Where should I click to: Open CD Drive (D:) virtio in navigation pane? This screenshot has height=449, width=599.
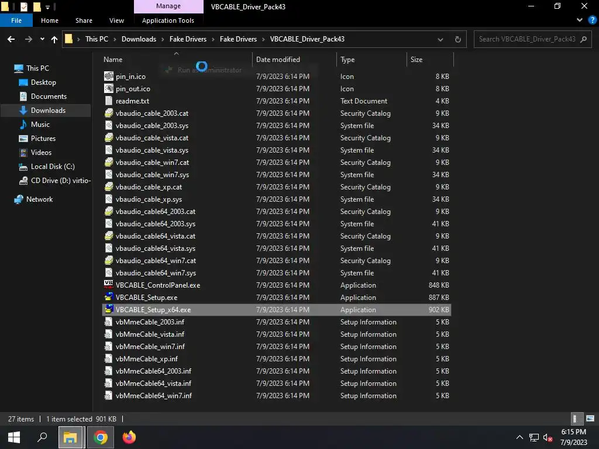pos(61,181)
